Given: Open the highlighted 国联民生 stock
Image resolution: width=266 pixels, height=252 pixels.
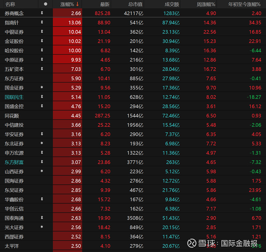Looking at the screenshot, I should click(14, 97).
